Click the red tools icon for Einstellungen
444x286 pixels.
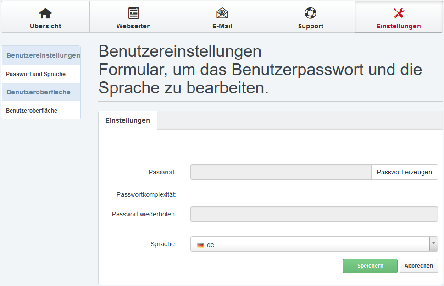(x=399, y=13)
